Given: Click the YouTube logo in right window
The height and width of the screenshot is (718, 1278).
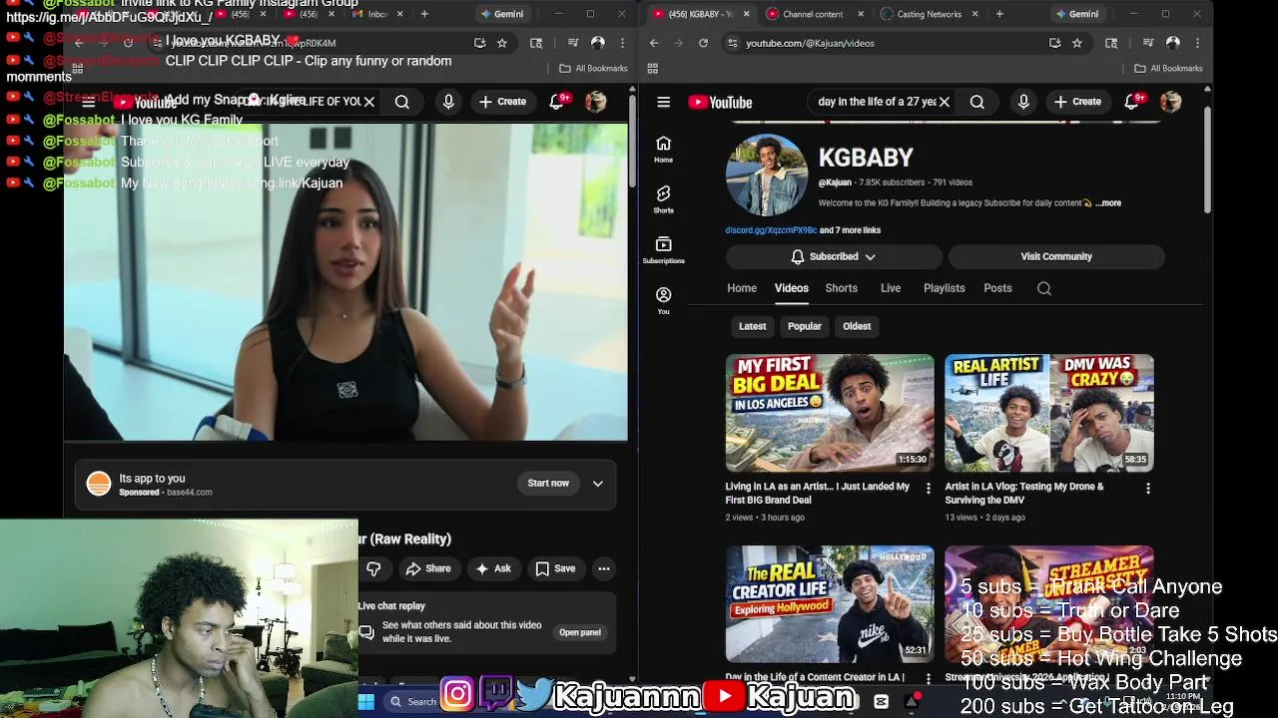Looking at the screenshot, I should click(720, 102).
